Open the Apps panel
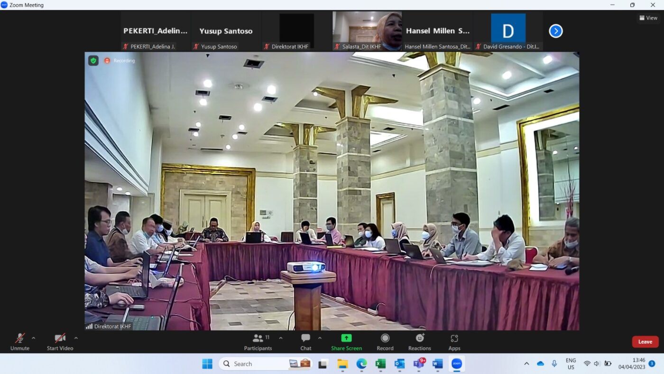 pyautogui.click(x=454, y=342)
